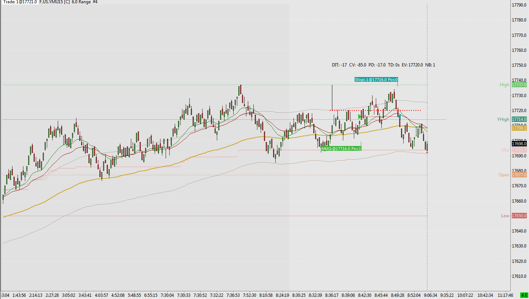This screenshot has height=299, width=529.
Task: Click the 17790.0 price scale label
Action: tap(519, 5)
